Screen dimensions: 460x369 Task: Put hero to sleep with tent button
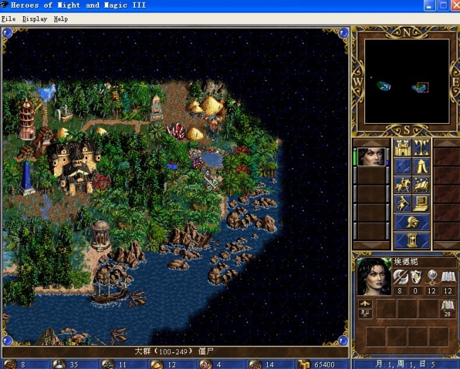(421, 167)
